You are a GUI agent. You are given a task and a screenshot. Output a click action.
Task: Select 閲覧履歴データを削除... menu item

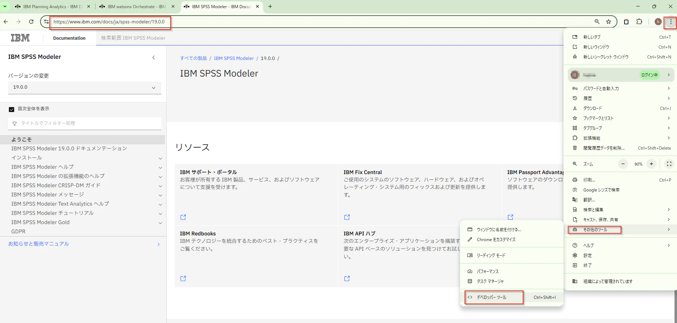coord(621,148)
